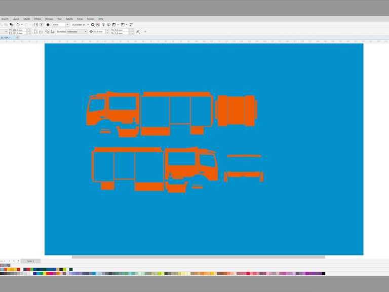Click the Undo arrow icon
Screen dimensions: 389x292
[x=18, y=24]
